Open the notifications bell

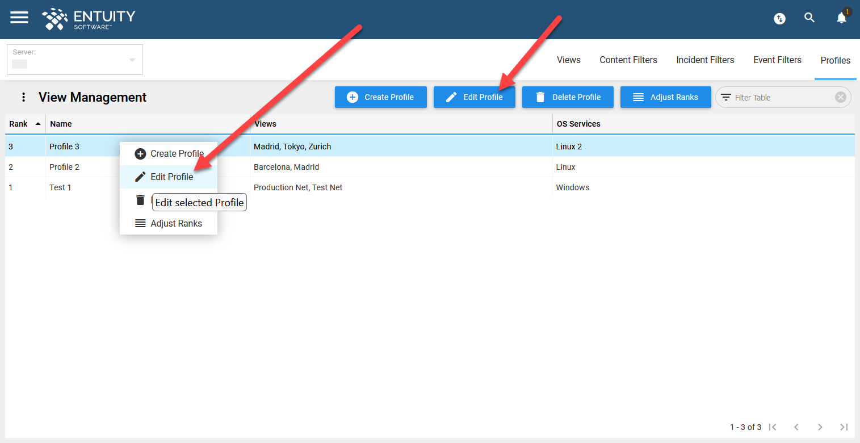pos(841,18)
